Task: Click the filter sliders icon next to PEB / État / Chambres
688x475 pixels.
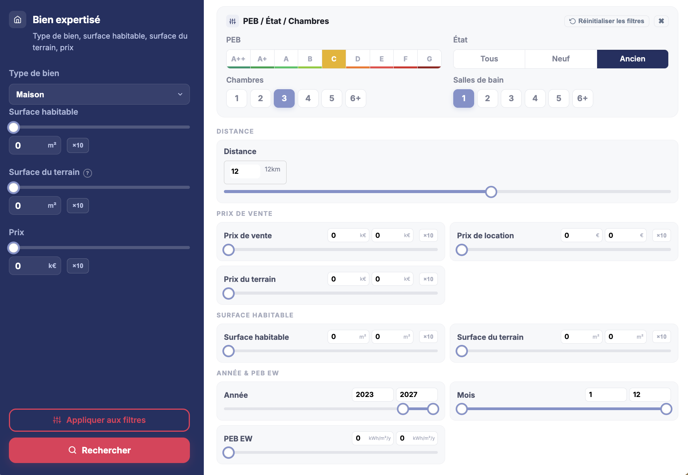Action: tap(232, 21)
